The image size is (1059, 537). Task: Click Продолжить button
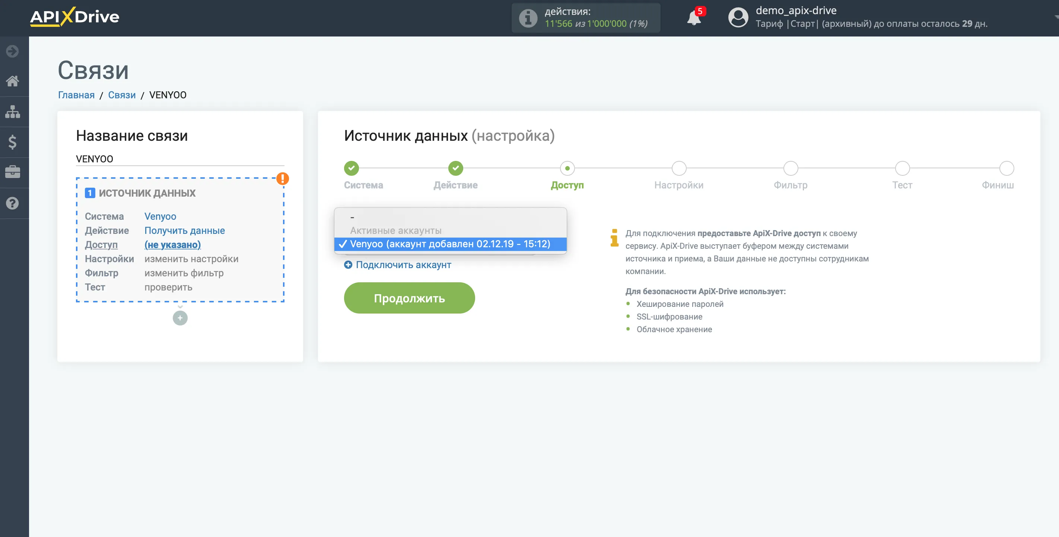(x=410, y=298)
